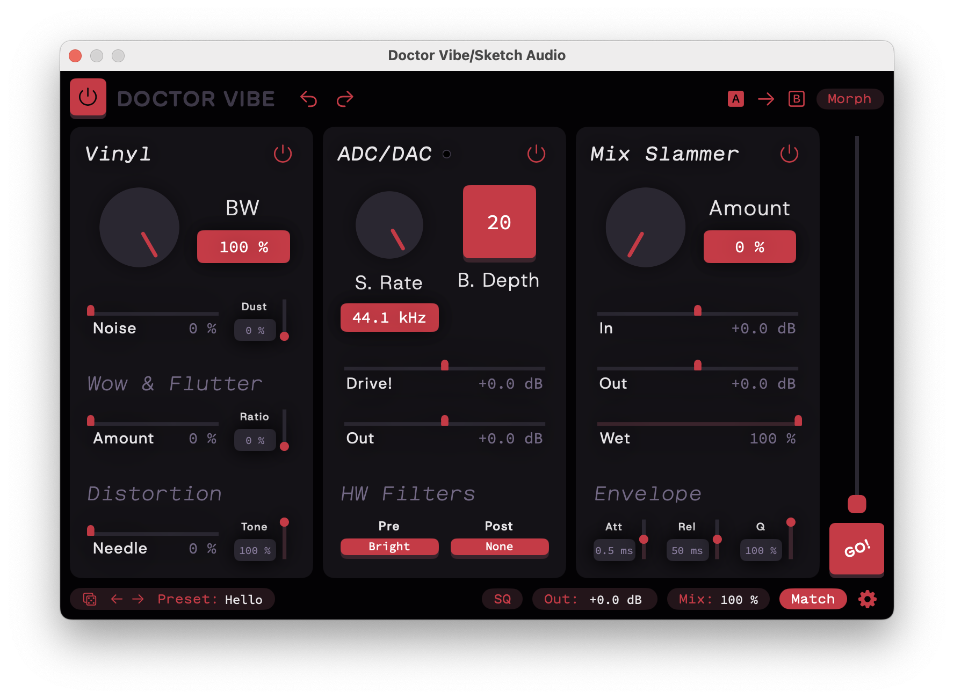The image size is (954, 699).
Task: Open the Preset Hello selector
Action: (x=243, y=599)
